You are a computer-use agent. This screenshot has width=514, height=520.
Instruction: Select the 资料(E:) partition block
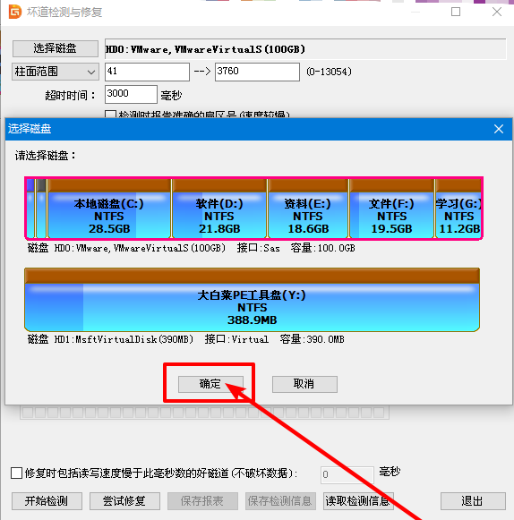pyautogui.click(x=308, y=209)
